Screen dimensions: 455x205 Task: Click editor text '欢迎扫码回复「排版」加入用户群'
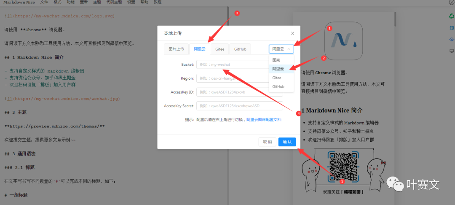pyautogui.click(x=43, y=85)
